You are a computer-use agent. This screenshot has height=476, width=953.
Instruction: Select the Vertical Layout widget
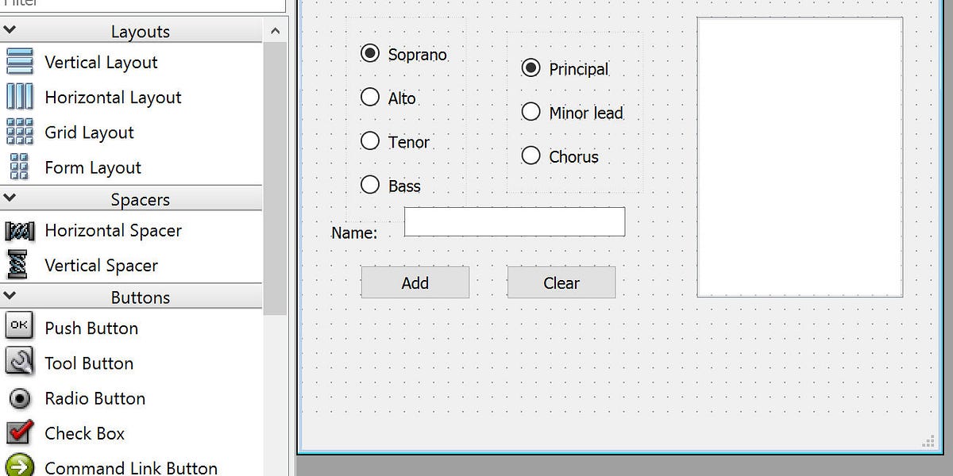(101, 62)
